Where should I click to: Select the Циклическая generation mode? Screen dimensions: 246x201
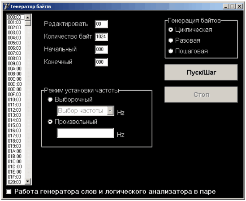[x=171, y=30]
